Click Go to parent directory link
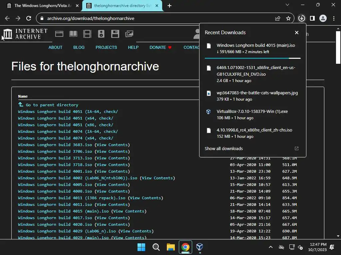Screen dimensions: 341x255 (x=52, y=105)
